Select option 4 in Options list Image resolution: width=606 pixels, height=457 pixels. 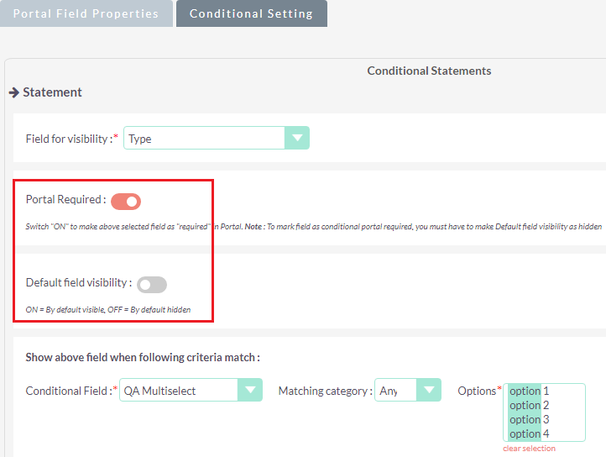click(529, 433)
